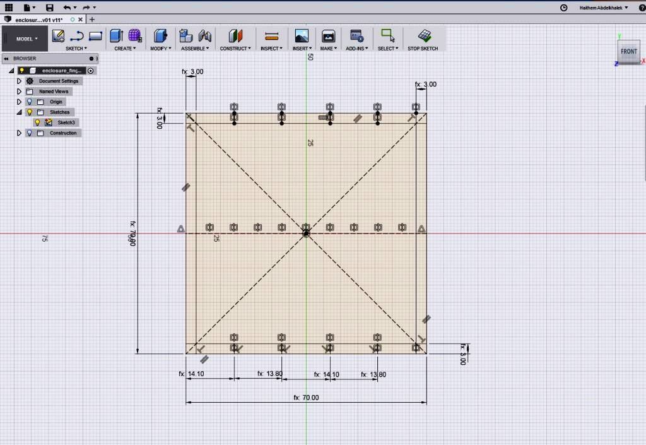
Task: Select the Select tool icon
Action: coord(388,36)
